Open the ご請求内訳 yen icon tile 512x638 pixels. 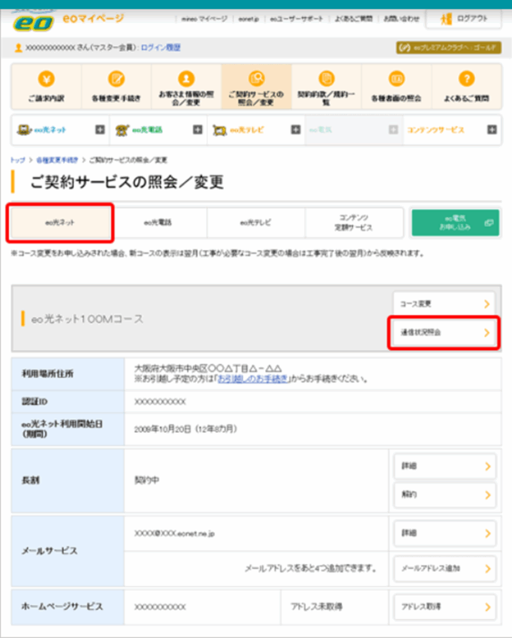point(46,86)
